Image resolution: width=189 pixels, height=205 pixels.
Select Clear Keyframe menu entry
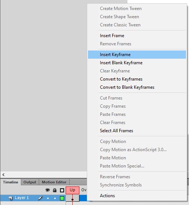[x=137, y=71]
